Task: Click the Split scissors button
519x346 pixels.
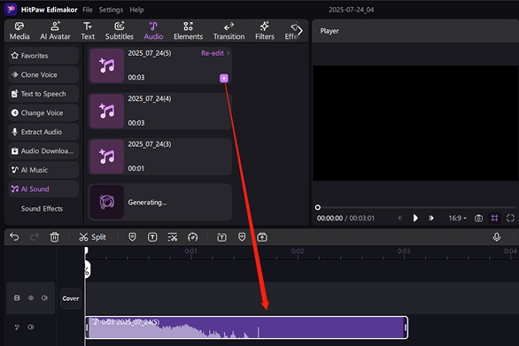Action: point(92,237)
